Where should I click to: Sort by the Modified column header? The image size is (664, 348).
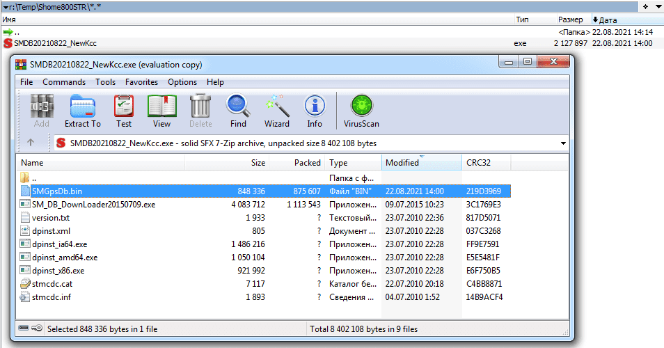(402, 163)
